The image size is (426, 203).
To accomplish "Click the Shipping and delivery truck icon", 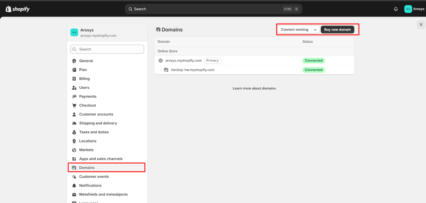I will point(74,123).
